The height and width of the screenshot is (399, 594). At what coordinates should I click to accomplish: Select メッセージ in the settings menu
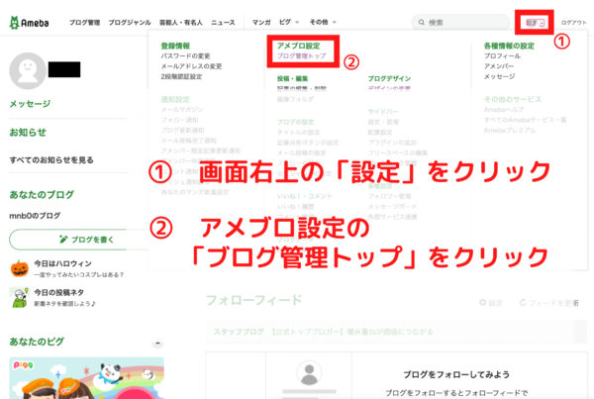coord(499,76)
